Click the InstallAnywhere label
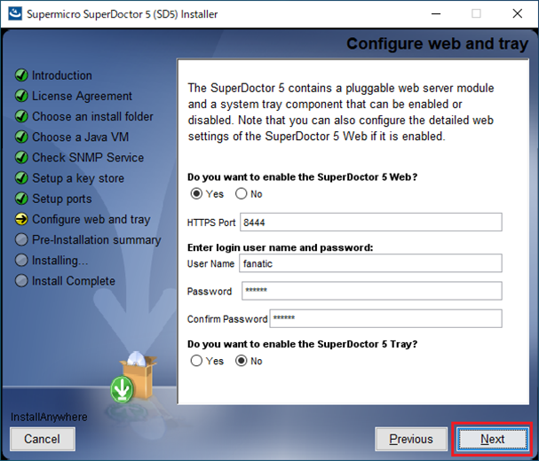 (49, 417)
